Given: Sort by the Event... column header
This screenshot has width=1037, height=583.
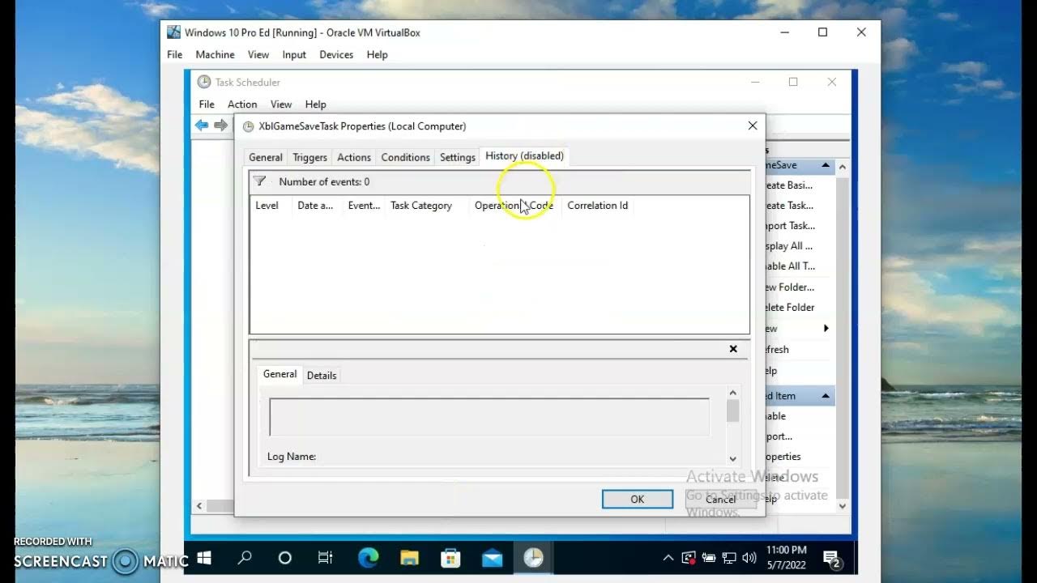Looking at the screenshot, I should pyautogui.click(x=364, y=205).
